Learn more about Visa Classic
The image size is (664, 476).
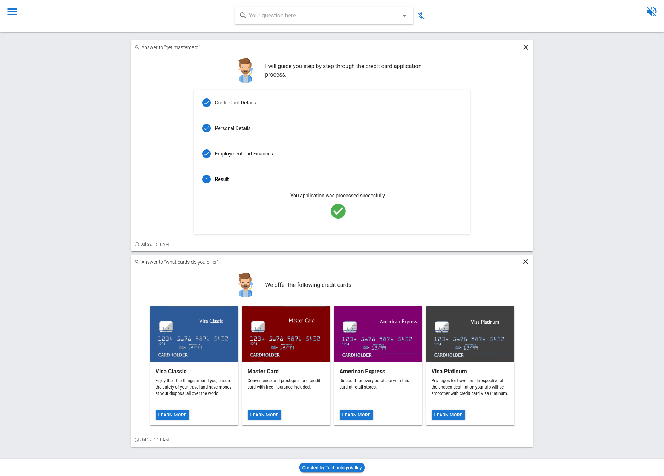pyautogui.click(x=172, y=415)
